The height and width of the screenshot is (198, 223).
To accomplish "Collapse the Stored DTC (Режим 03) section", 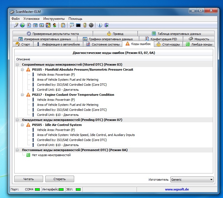I will click(18, 65).
